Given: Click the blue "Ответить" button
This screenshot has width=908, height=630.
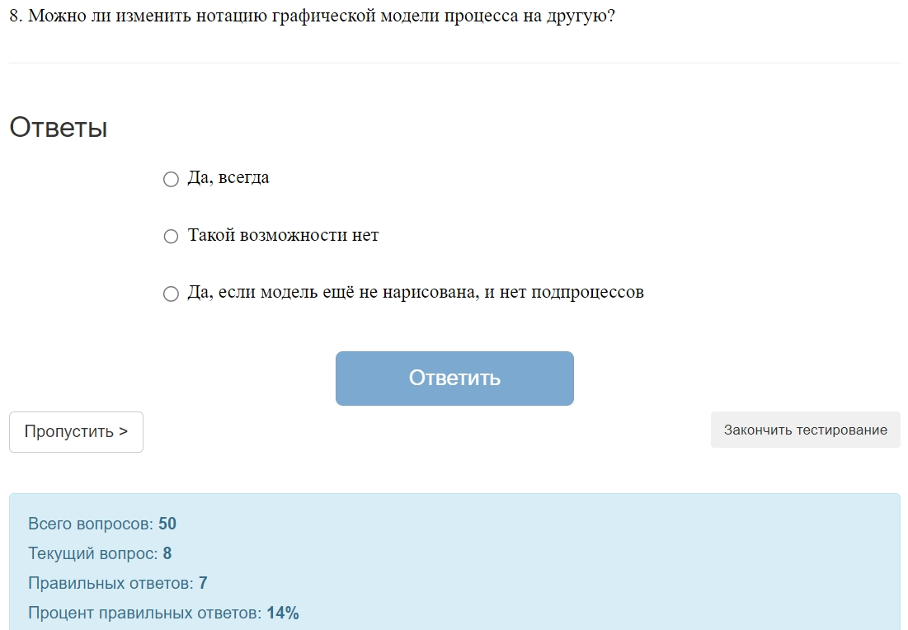Looking at the screenshot, I should (454, 378).
